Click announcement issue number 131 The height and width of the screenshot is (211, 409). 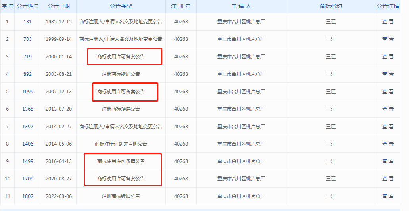click(x=28, y=22)
